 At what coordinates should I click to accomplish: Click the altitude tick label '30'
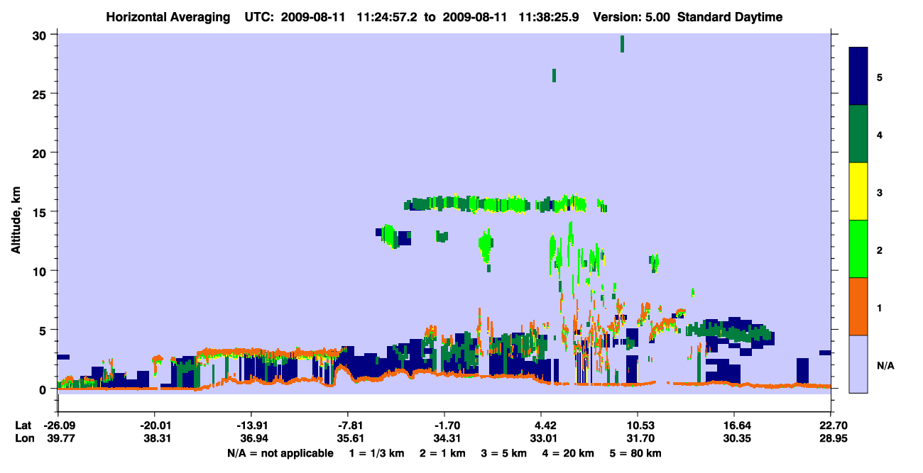pyautogui.click(x=41, y=35)
